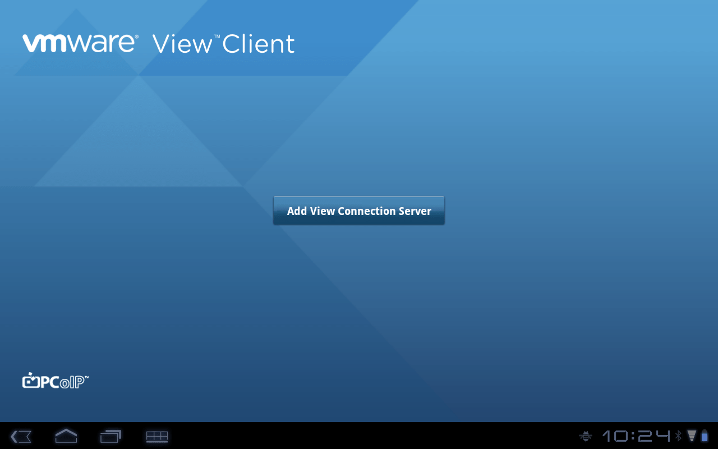Tap the battery status icon
Screen dimensions: 718x449
(705, 436)
